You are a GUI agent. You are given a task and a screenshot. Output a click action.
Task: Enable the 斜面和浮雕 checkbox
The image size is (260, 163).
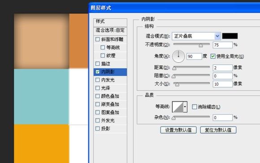(x=98, y=39)
